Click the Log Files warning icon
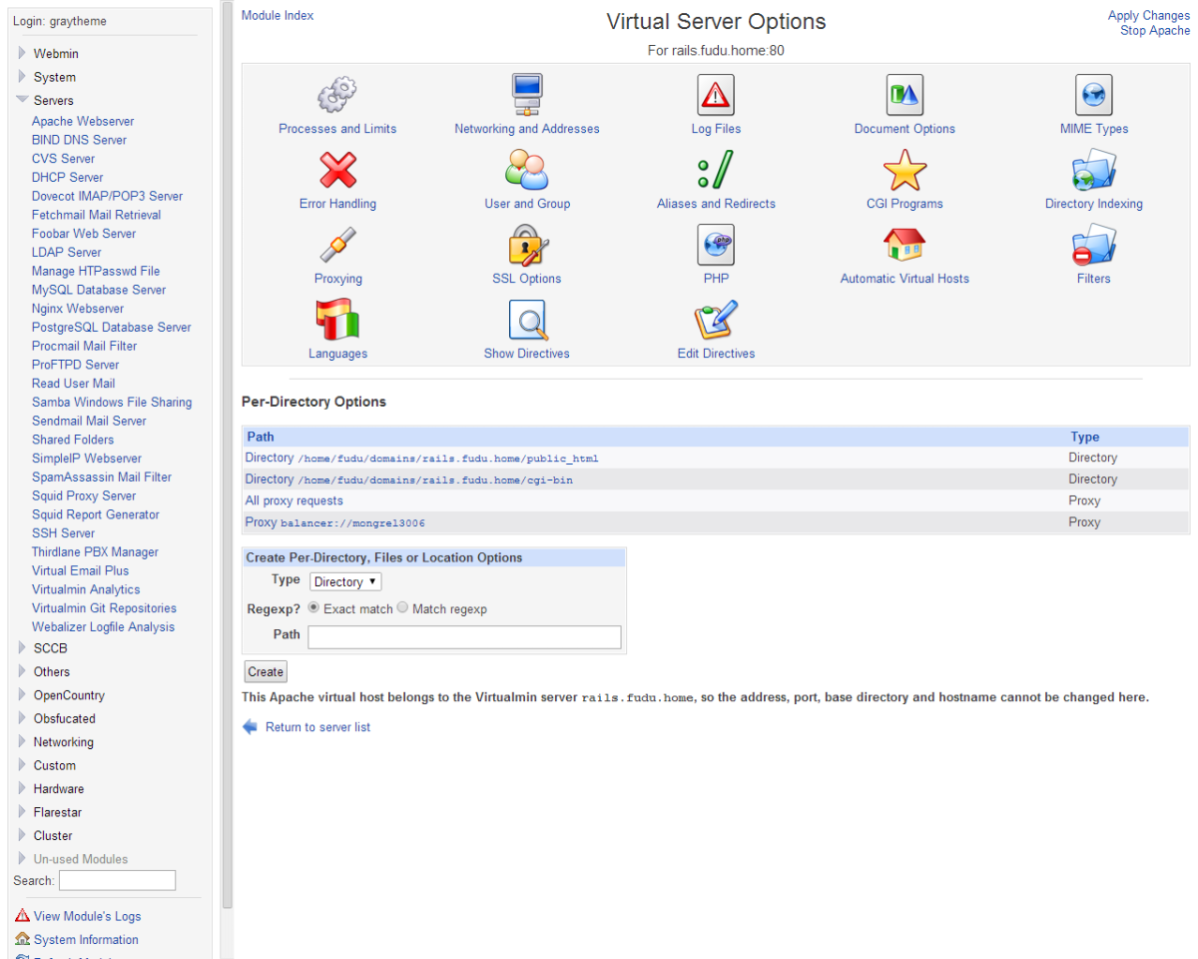Screen dimensions: 1198x959 point(715,95)
